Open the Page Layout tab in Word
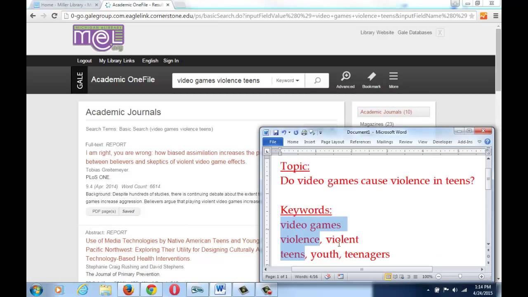This screenshot has width=528, height=297. pyautogui.click(x=332, y=141)
